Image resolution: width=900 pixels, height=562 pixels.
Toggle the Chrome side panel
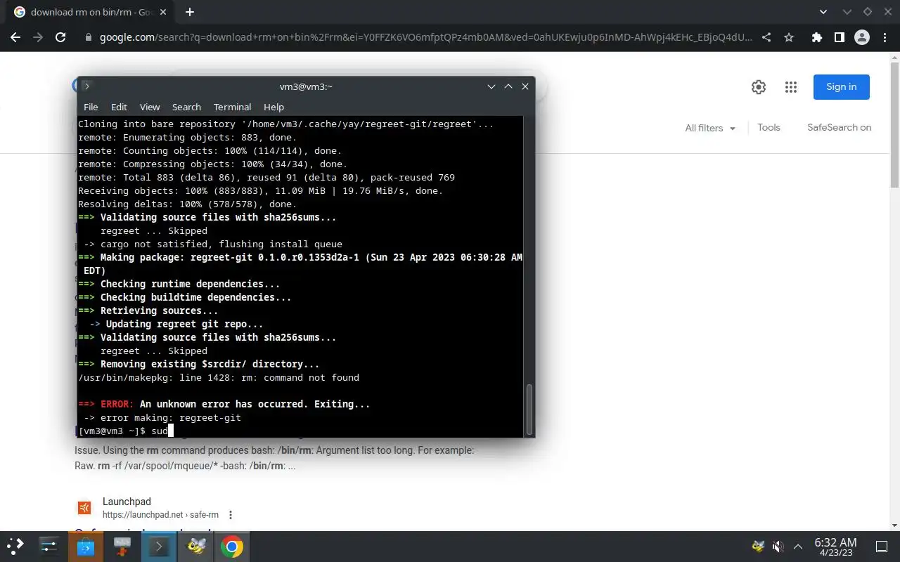tap(839, 37)
